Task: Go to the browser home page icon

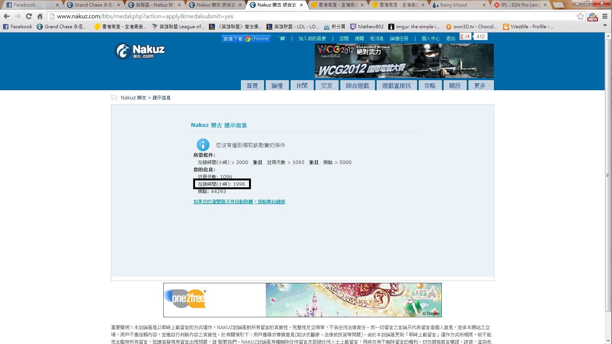Action: coord(40,16)
